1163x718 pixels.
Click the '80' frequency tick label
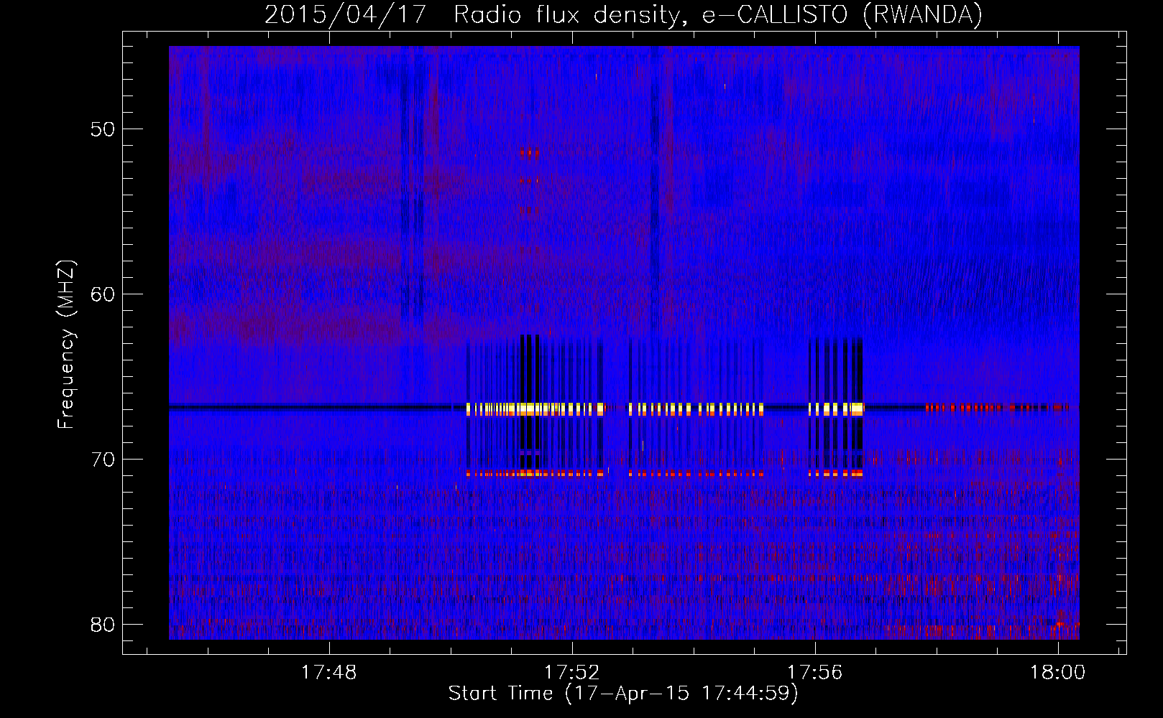(103, 625)
